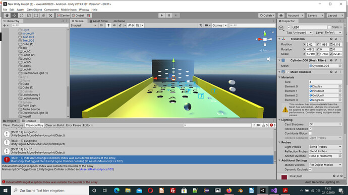Switch to the Game tab

[x=120, y=21]
